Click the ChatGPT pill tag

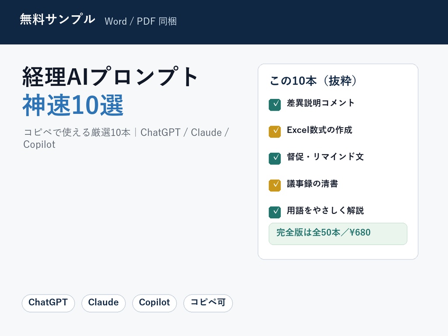pyautogui.click(x=48, y=303)
